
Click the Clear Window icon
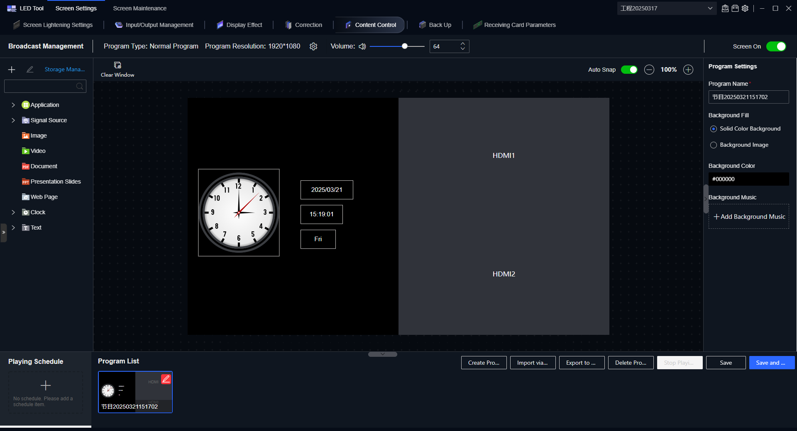[x=117, y=65]
